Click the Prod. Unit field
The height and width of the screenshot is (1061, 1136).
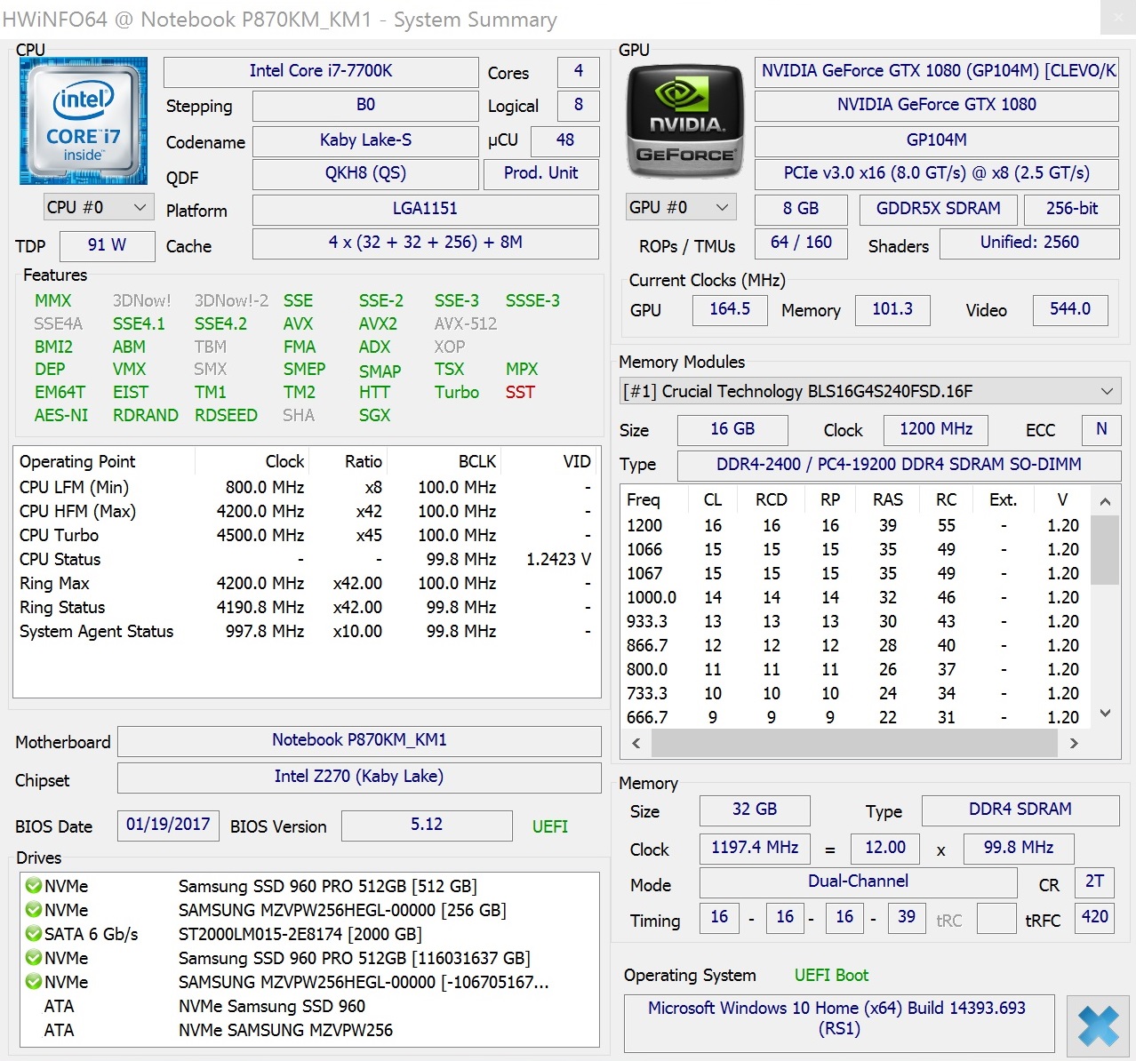coord(540,173)
